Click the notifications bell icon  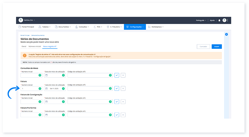pos(219,20)
